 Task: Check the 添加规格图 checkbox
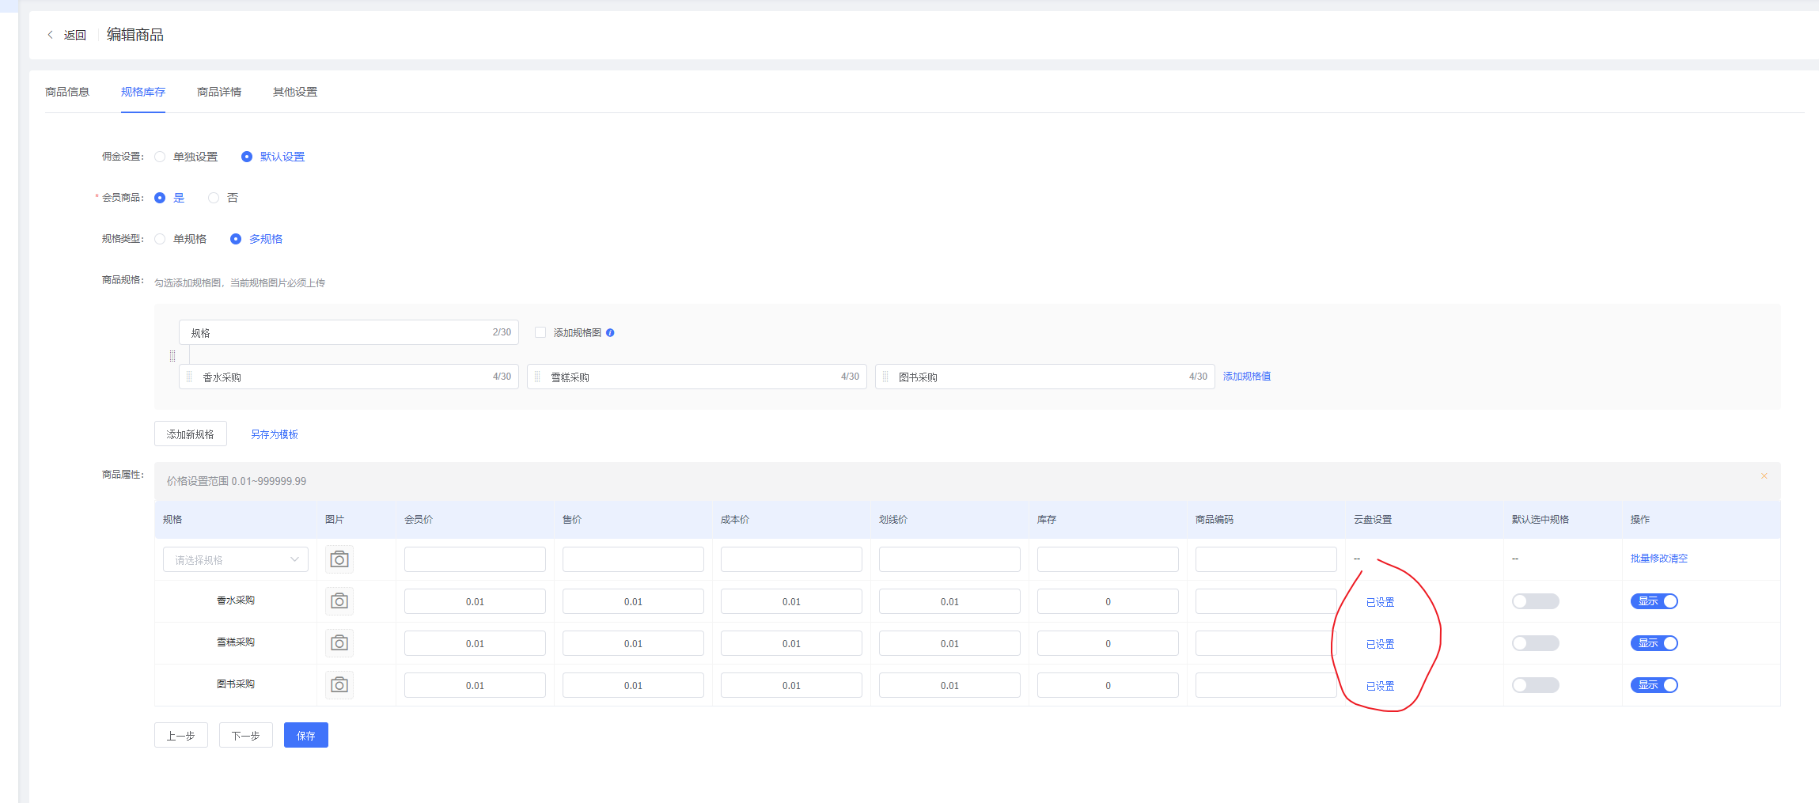coord(540,332)
